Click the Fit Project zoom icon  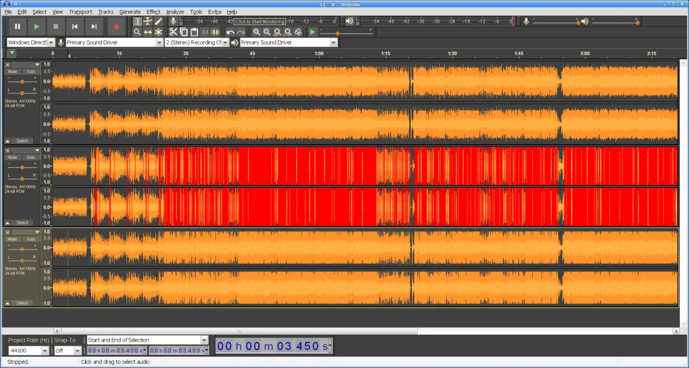click(288, 32)
